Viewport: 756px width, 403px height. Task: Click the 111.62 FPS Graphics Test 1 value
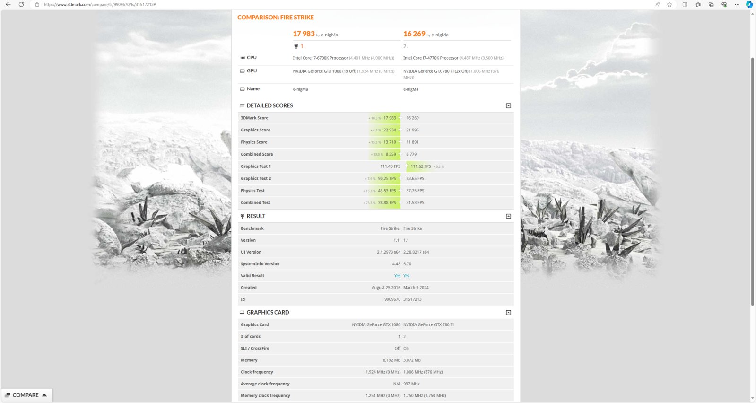(421, 166)
